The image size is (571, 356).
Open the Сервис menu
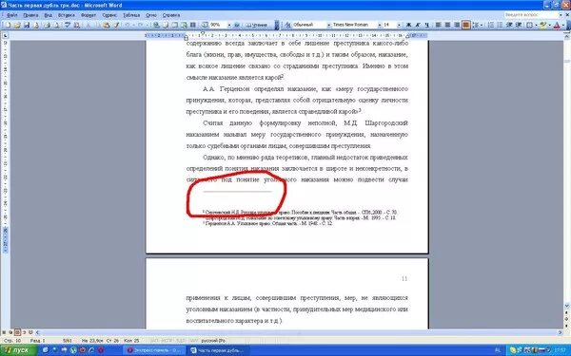(x=109, y=15)
